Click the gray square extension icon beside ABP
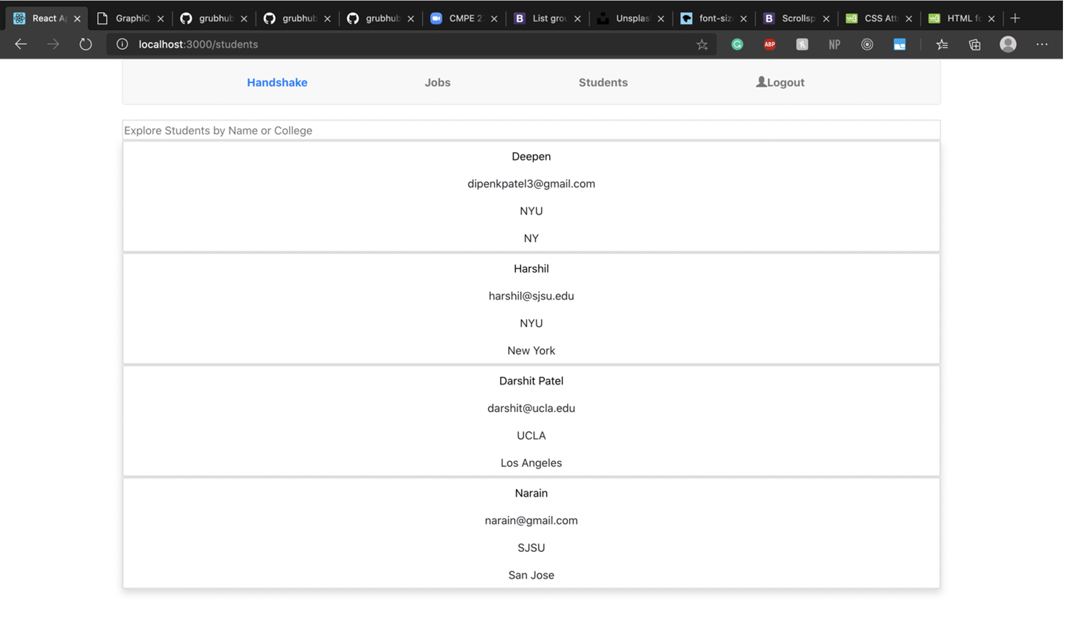This screenshot has width=1065, height=631. pos(802,45)
